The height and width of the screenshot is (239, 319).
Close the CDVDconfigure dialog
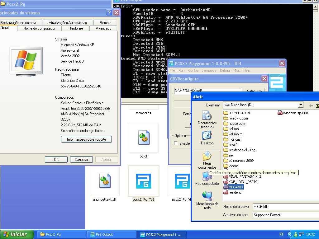pyautogui.click(x=264, y=79)
